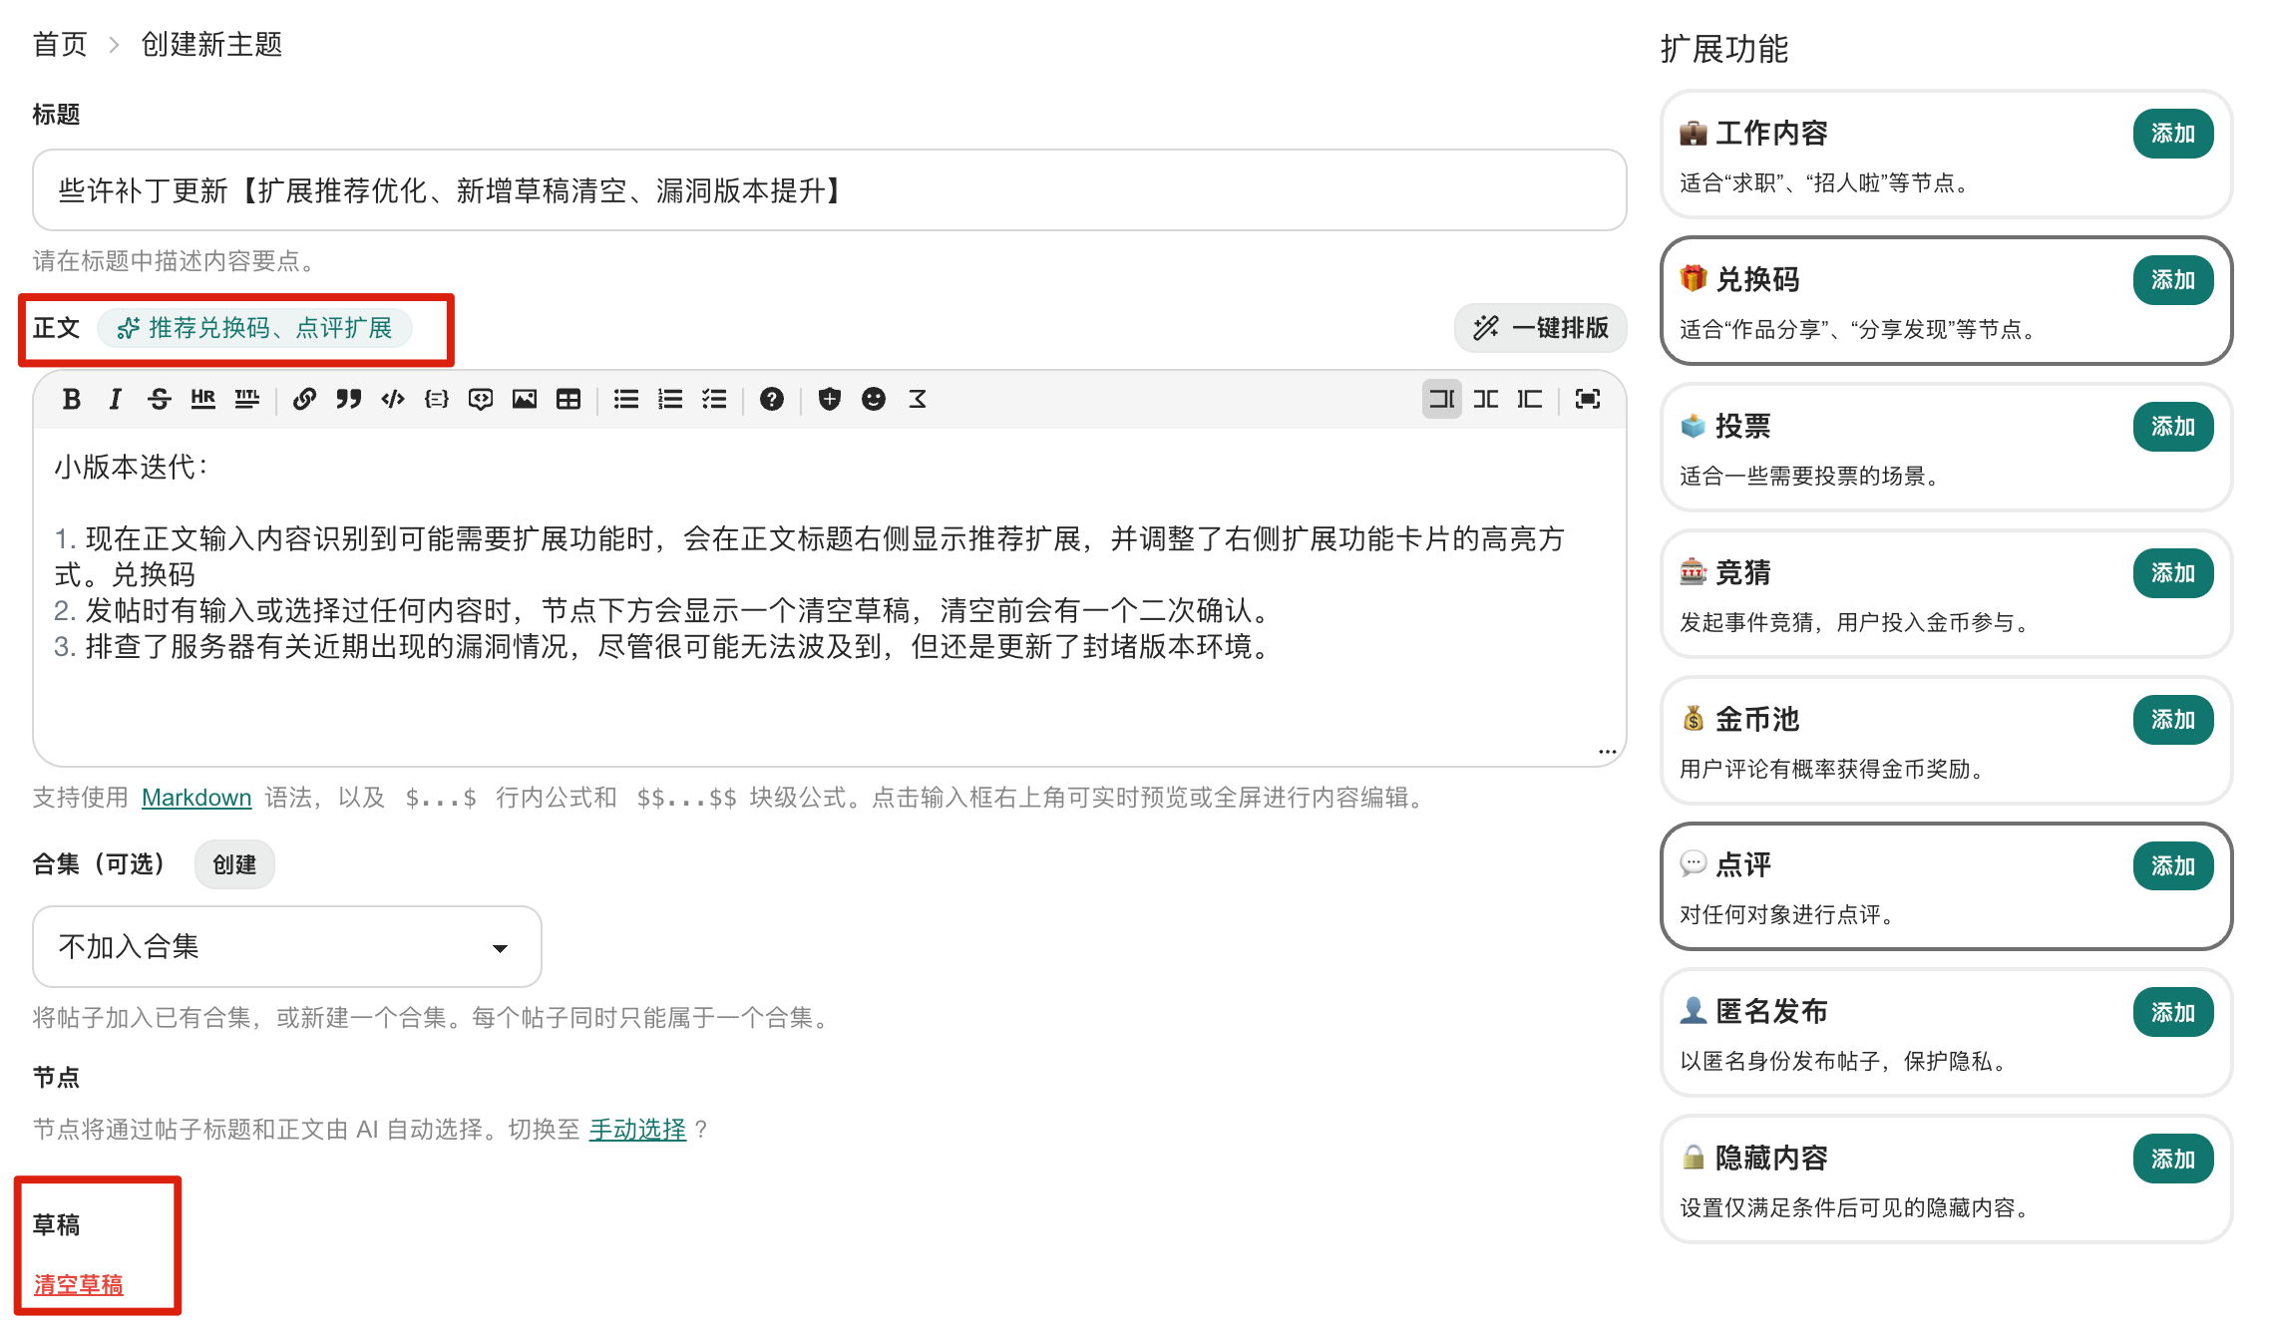2270x1334 pixels.
Task: Insert a hyperlink using the link icon
Action: [304, 400]
